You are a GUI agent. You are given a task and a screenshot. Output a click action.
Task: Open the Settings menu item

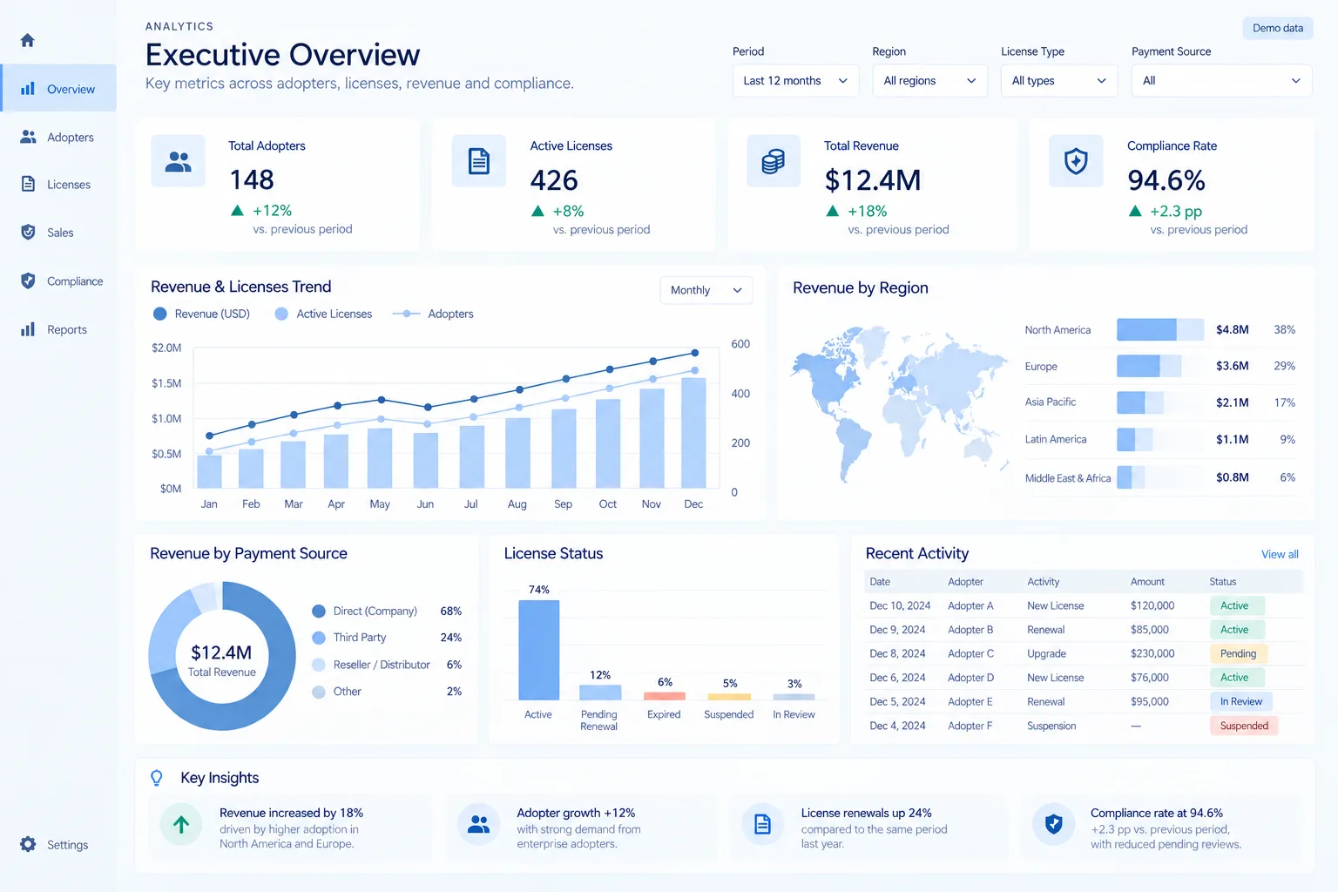pos(58,845)
